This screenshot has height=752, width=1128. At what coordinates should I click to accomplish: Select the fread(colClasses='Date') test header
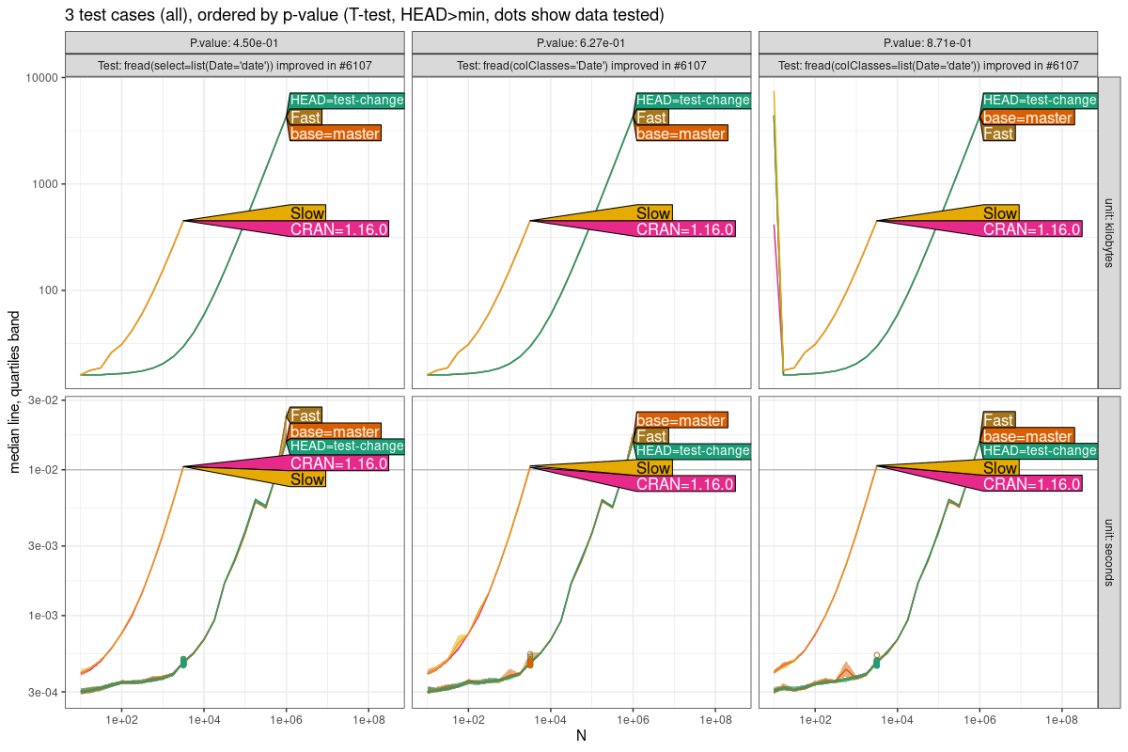click(x=581, y=65)
